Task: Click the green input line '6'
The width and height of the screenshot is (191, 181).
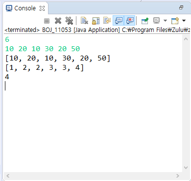Action: tap(7, 39)
